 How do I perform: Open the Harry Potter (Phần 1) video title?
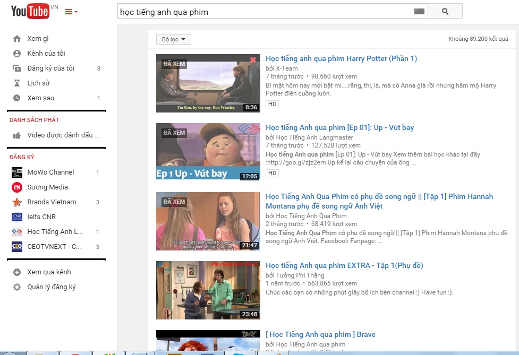click(x=341, y=58)
